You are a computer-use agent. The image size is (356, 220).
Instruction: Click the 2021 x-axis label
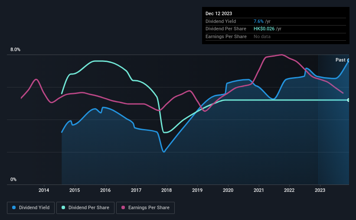(x=258, y=190)
